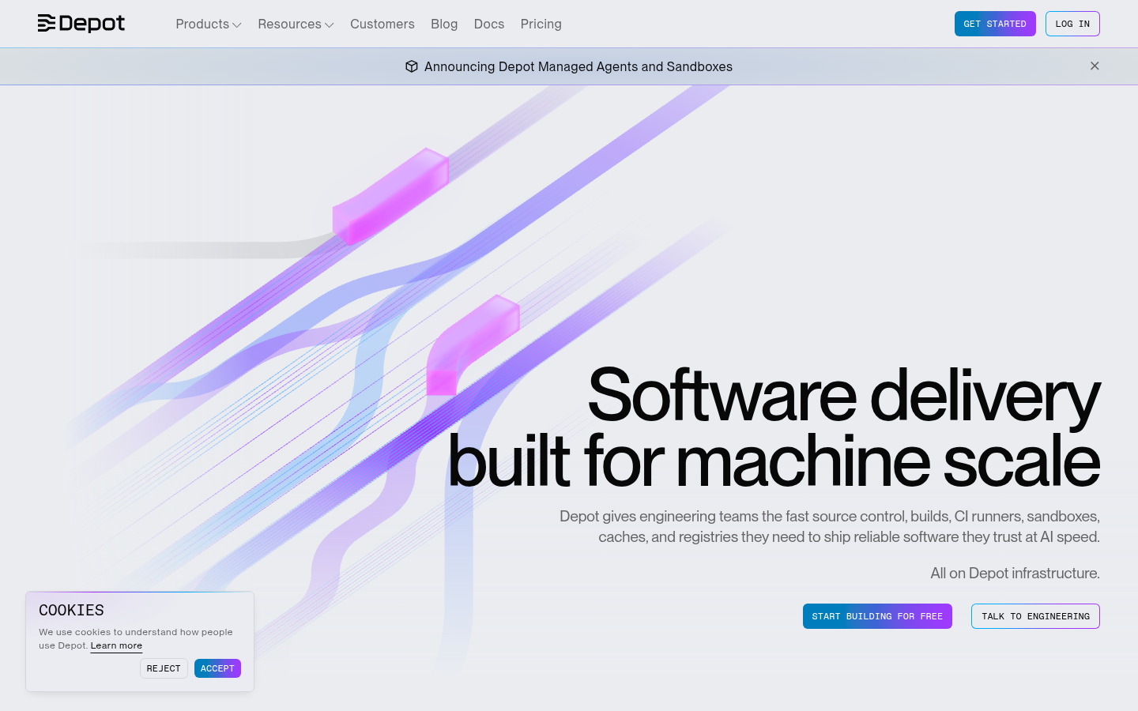Click the COOKIES heading text
The image size is (1138, 711).
pos(71,610)
